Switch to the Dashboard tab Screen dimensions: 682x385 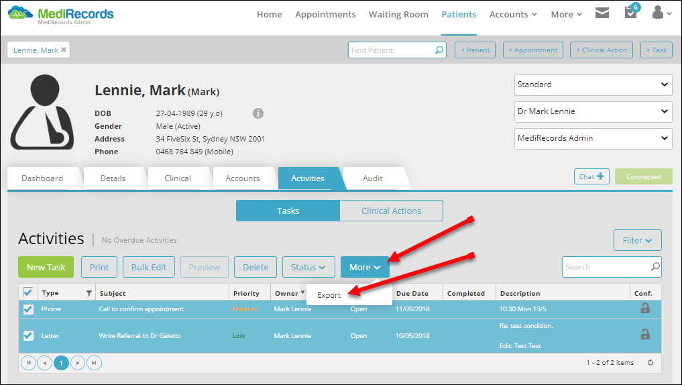coord(42,178)
